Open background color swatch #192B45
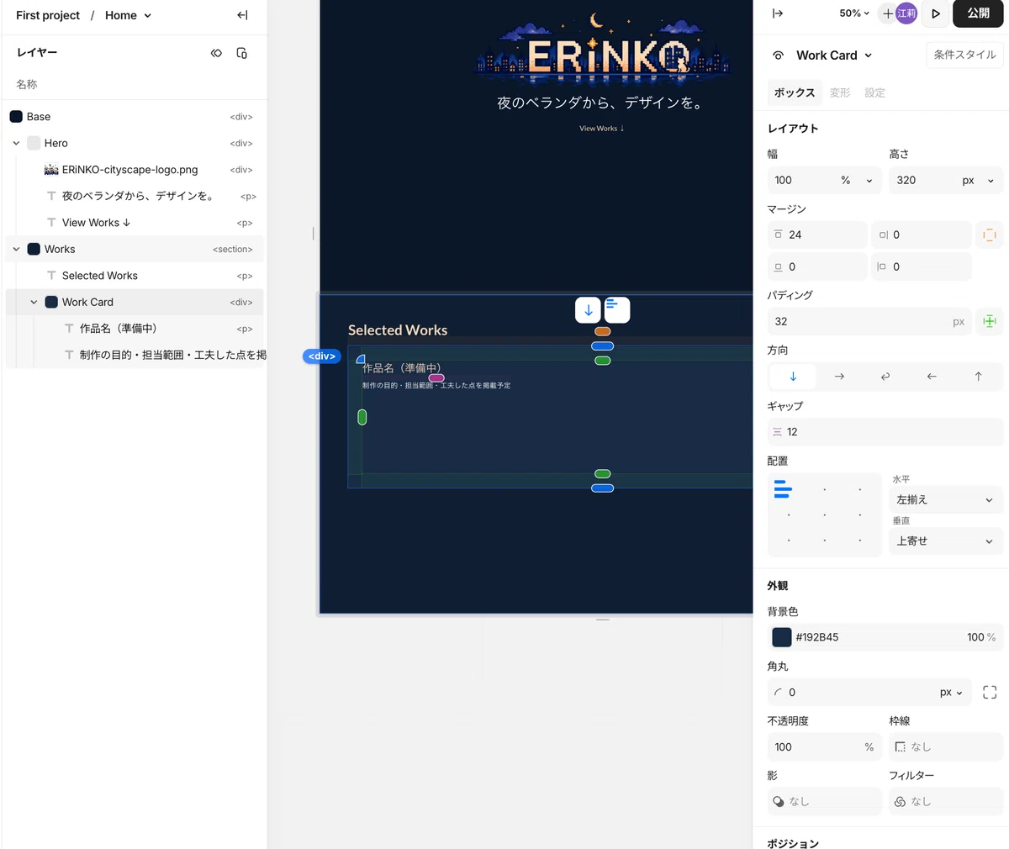 tap(782, 637)
